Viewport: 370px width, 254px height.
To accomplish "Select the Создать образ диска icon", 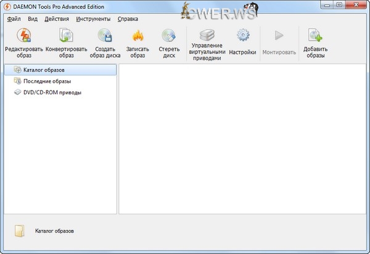I will 105,37.
